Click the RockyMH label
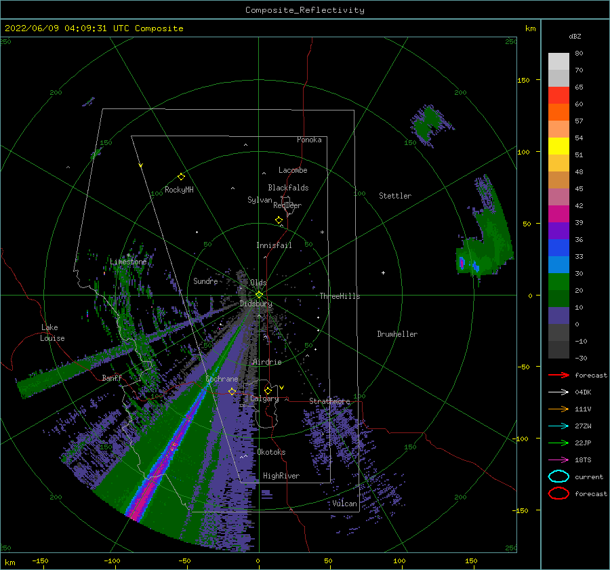610x570 pixels. click(179, 190)
